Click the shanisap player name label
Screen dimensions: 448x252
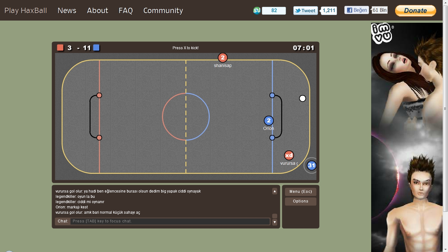pyautogui.click(x=223, y=65)
